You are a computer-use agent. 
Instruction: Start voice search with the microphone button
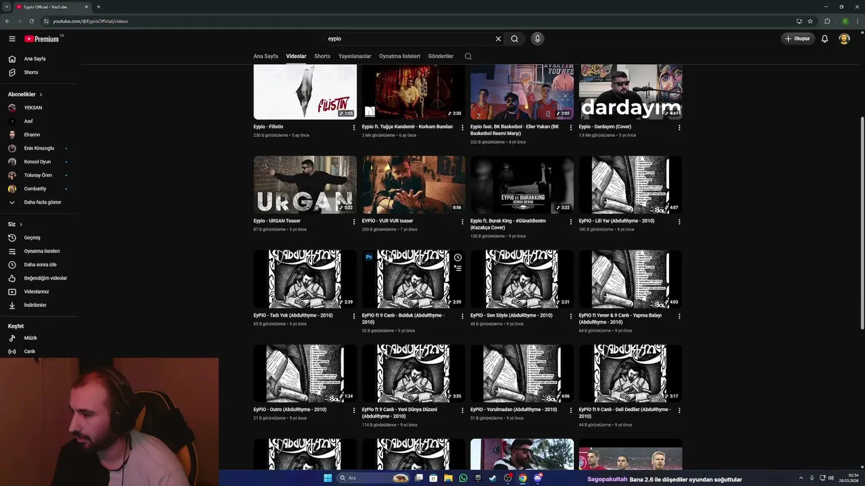(537, 38)
